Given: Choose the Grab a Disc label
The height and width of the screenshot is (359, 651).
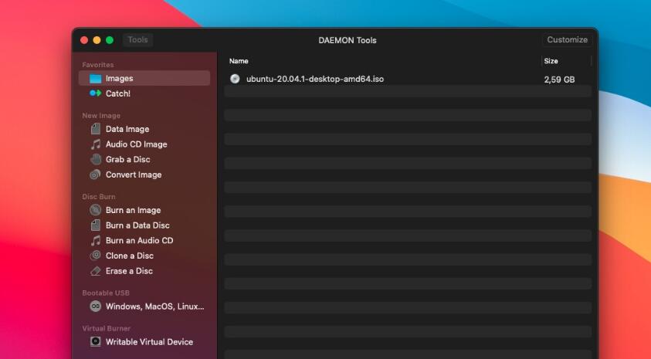Looking at the screenshot, I should point(128,159).
